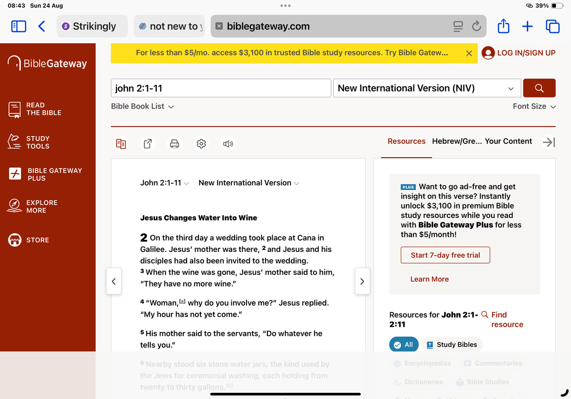Show the tab overview icon
Screen dimensions: 571x399
pos(552,26)
